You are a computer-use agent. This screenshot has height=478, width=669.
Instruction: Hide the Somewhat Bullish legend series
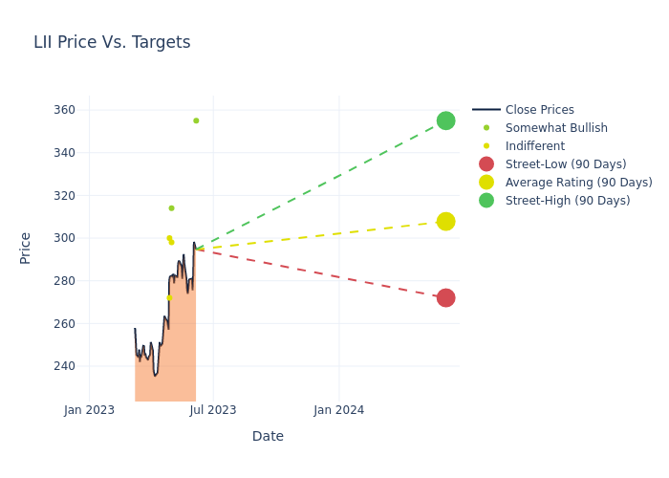pyautogui.click(x=556, y=128)
